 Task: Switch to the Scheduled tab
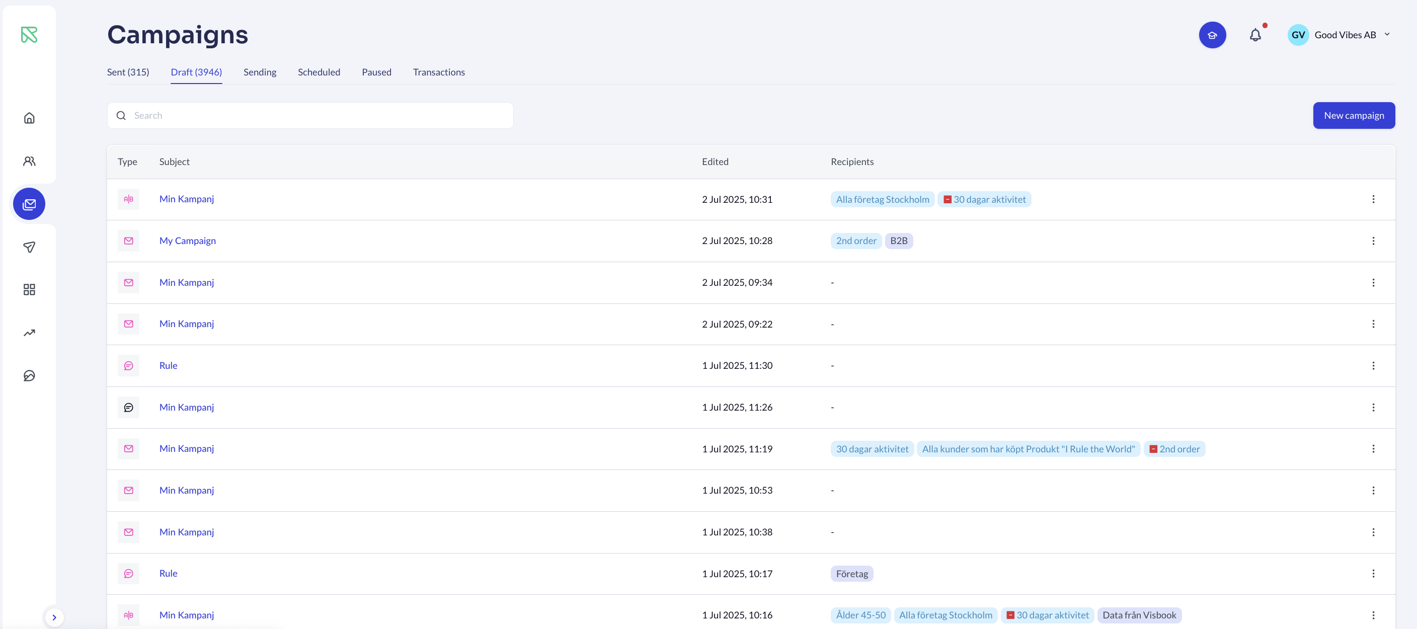(x=319, y=72)
